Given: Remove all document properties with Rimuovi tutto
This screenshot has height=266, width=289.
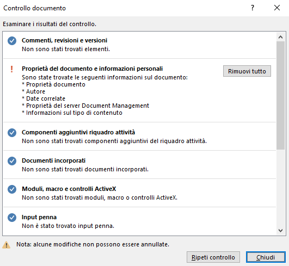Looking at the screenshot, I should click(x=247, y=71).
